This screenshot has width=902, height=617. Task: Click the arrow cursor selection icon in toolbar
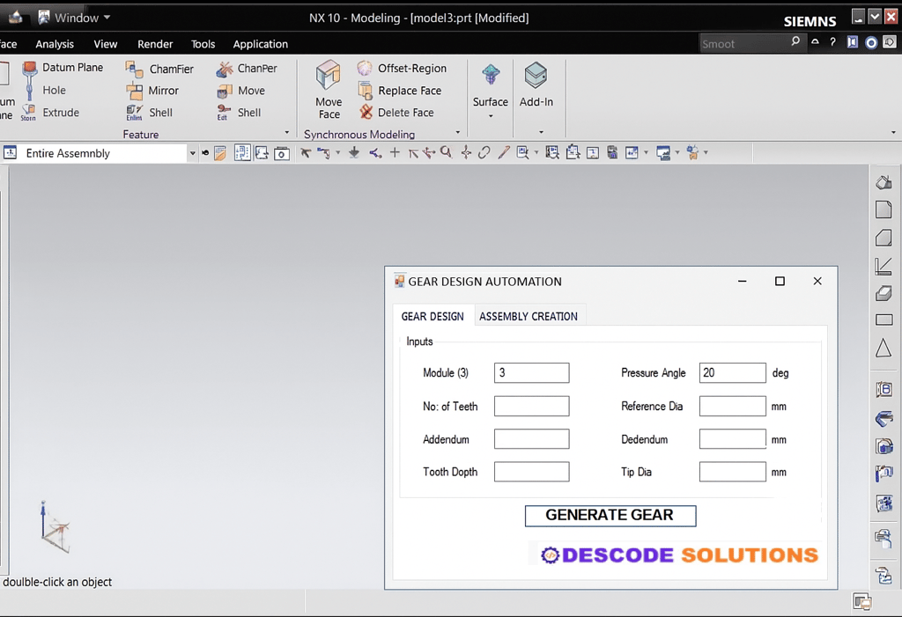tap(306, 153)
